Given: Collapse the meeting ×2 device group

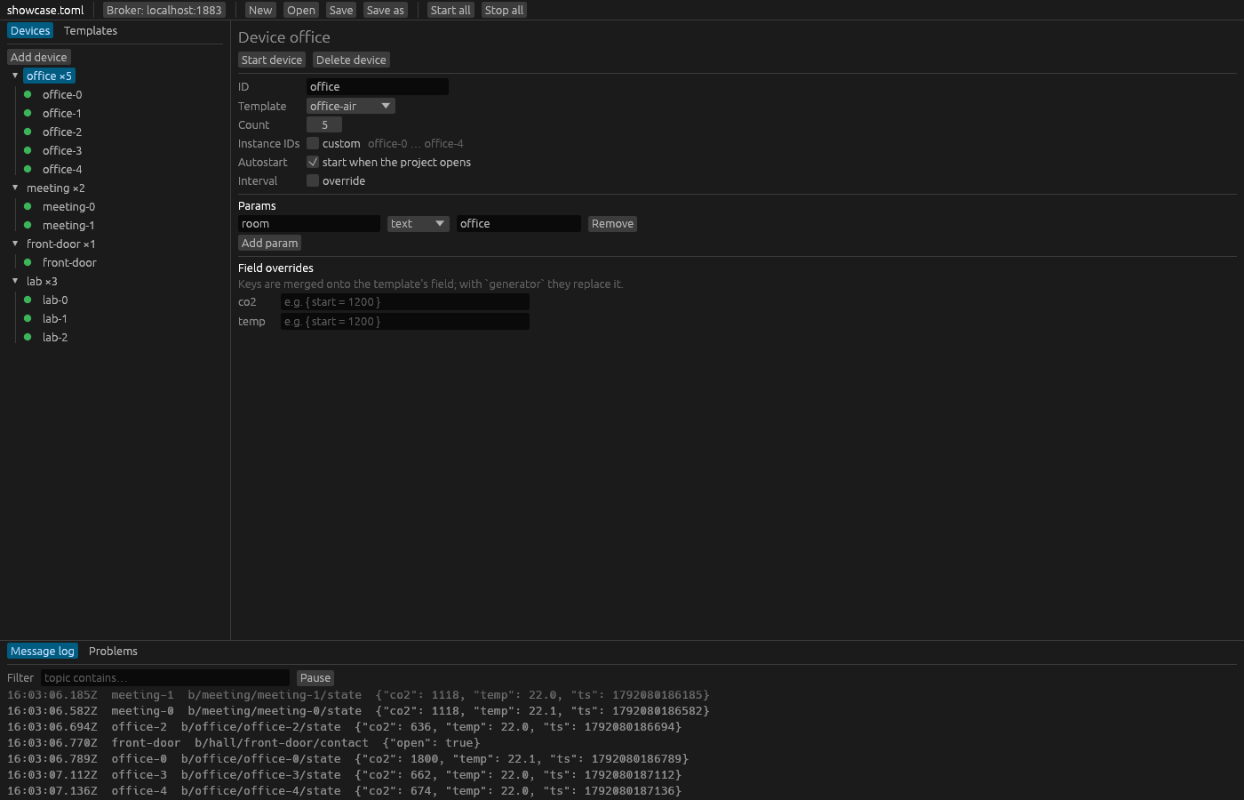Looking at the screenshot, I should (15, 188).
